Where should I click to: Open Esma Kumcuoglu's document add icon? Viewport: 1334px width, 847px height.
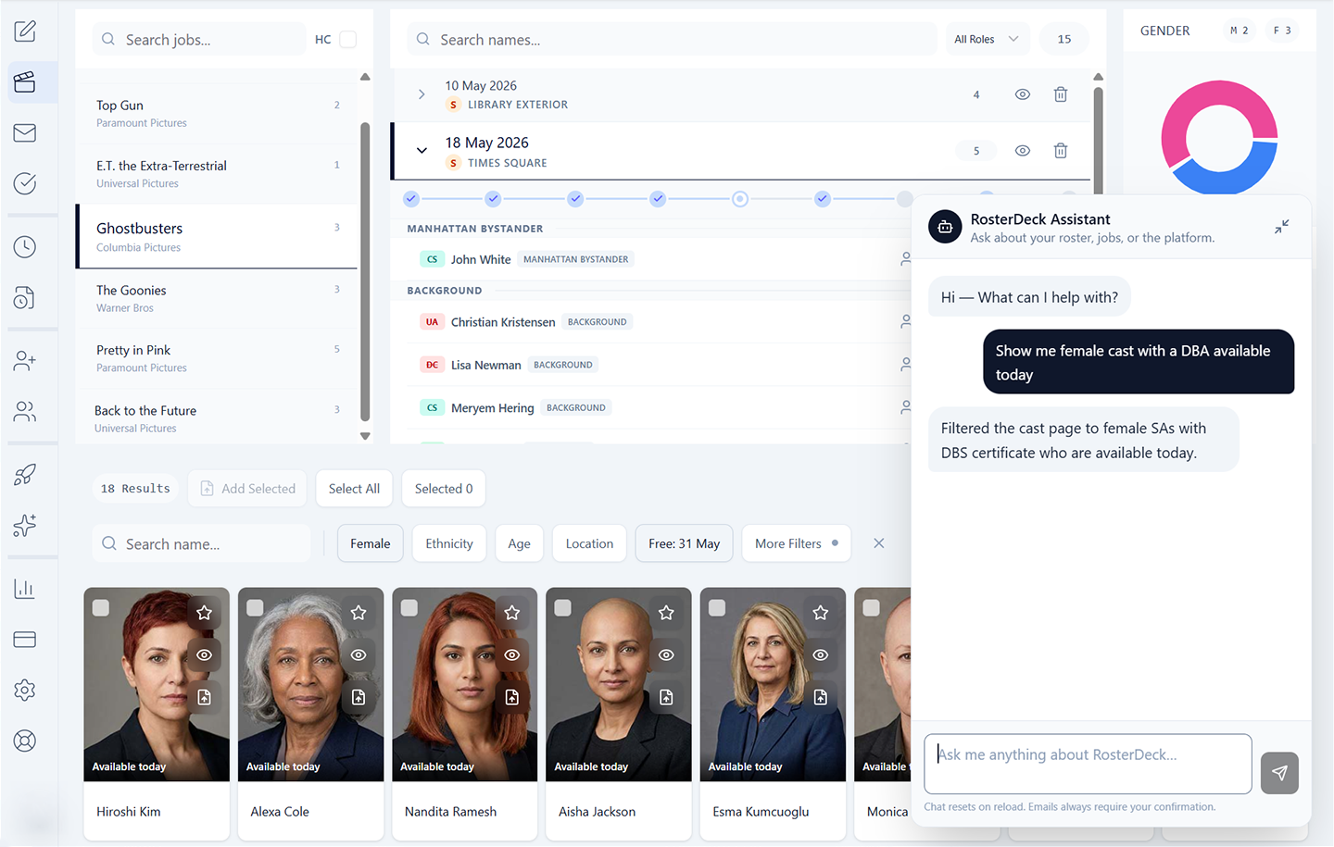pos(821,697)
